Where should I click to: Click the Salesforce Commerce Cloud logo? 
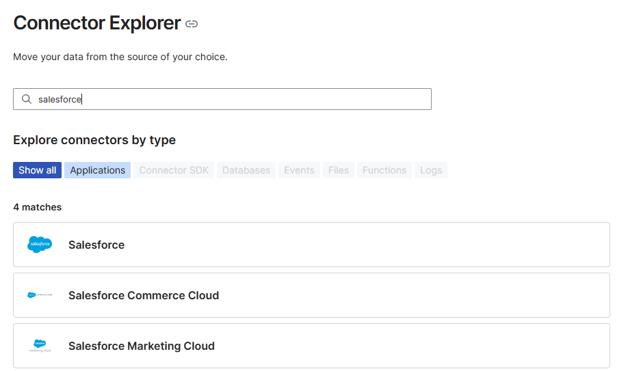pyautogui.click(x=40, y=295)
